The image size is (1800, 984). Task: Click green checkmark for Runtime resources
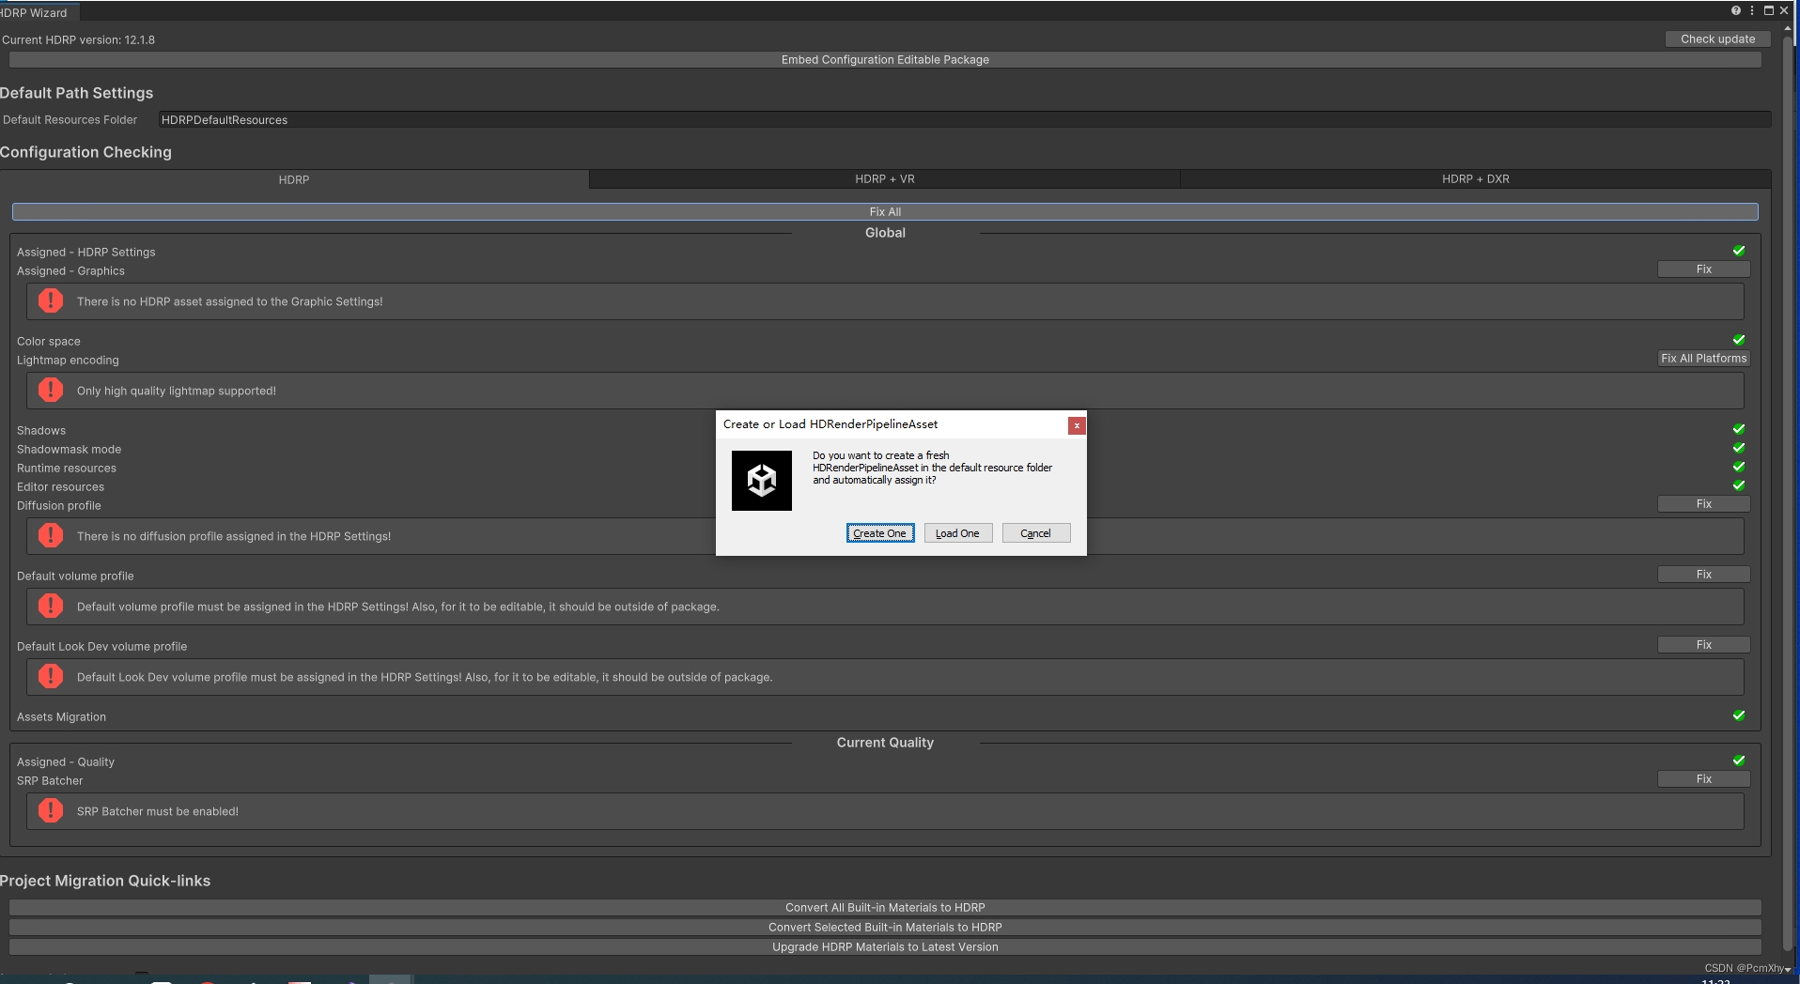point(1739,467)
